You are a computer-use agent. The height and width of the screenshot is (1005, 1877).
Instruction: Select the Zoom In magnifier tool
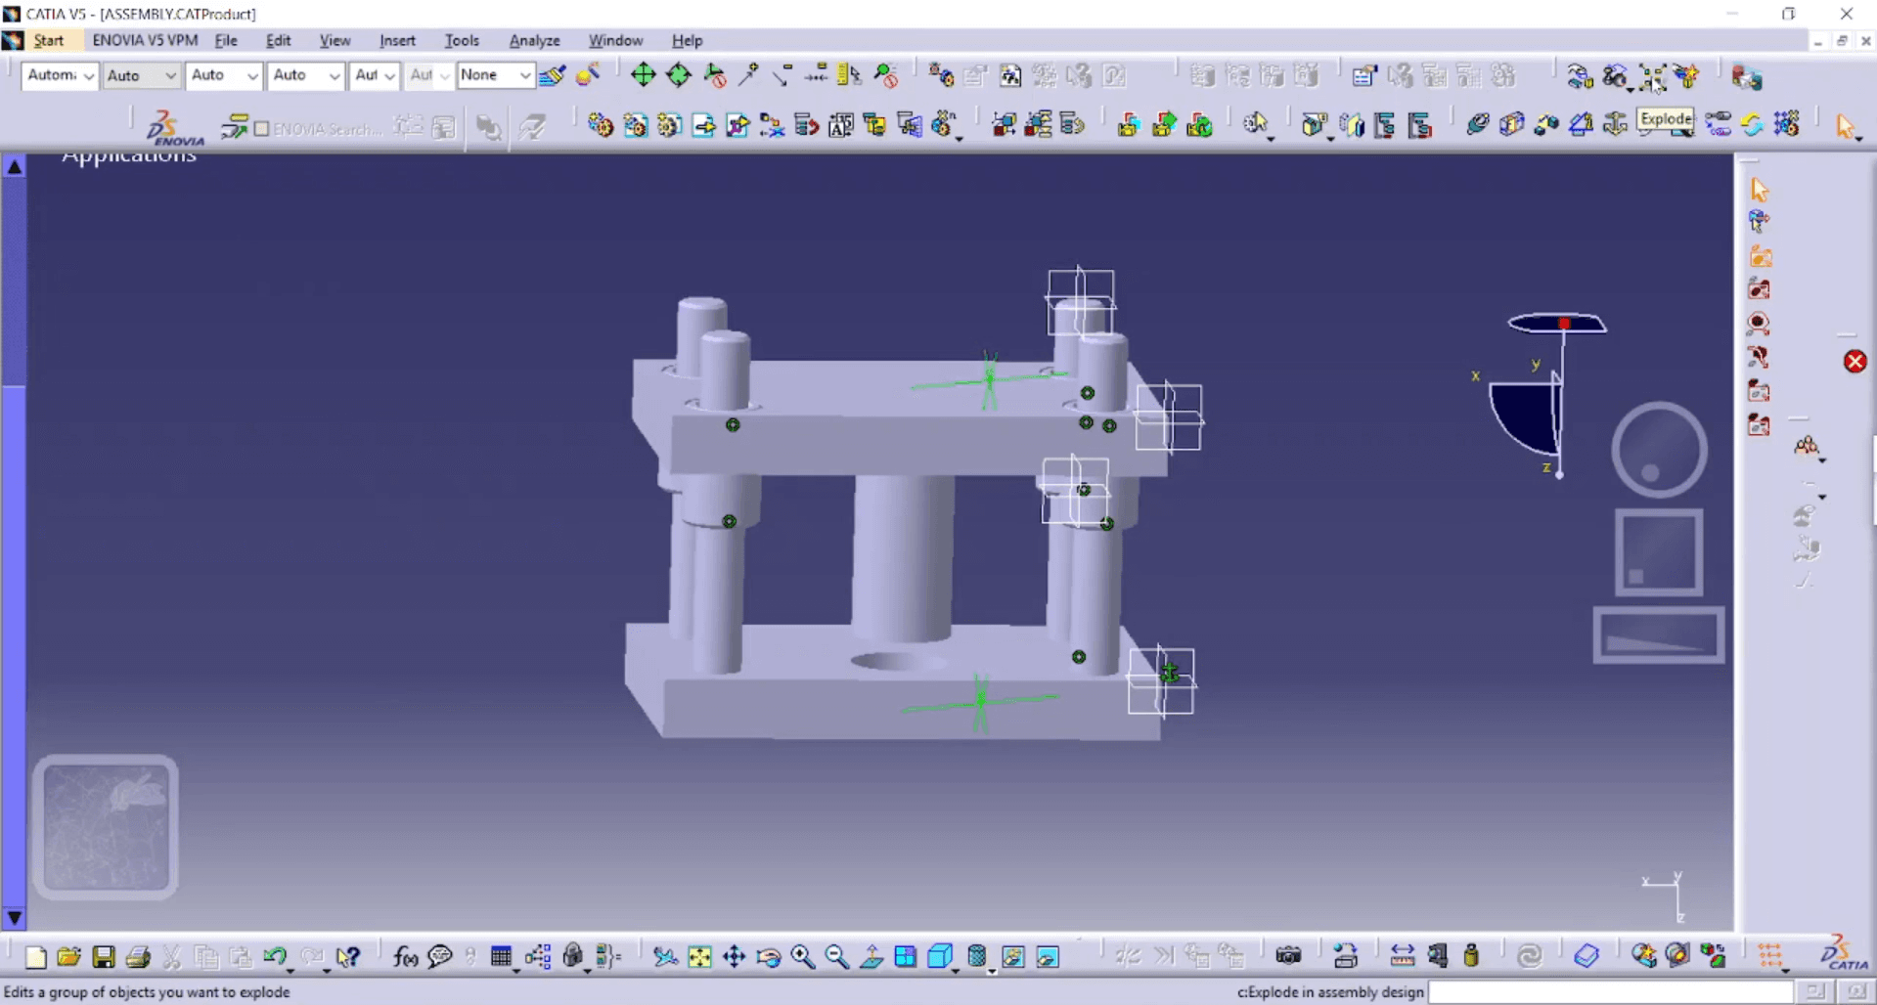[x=804, y=956]
